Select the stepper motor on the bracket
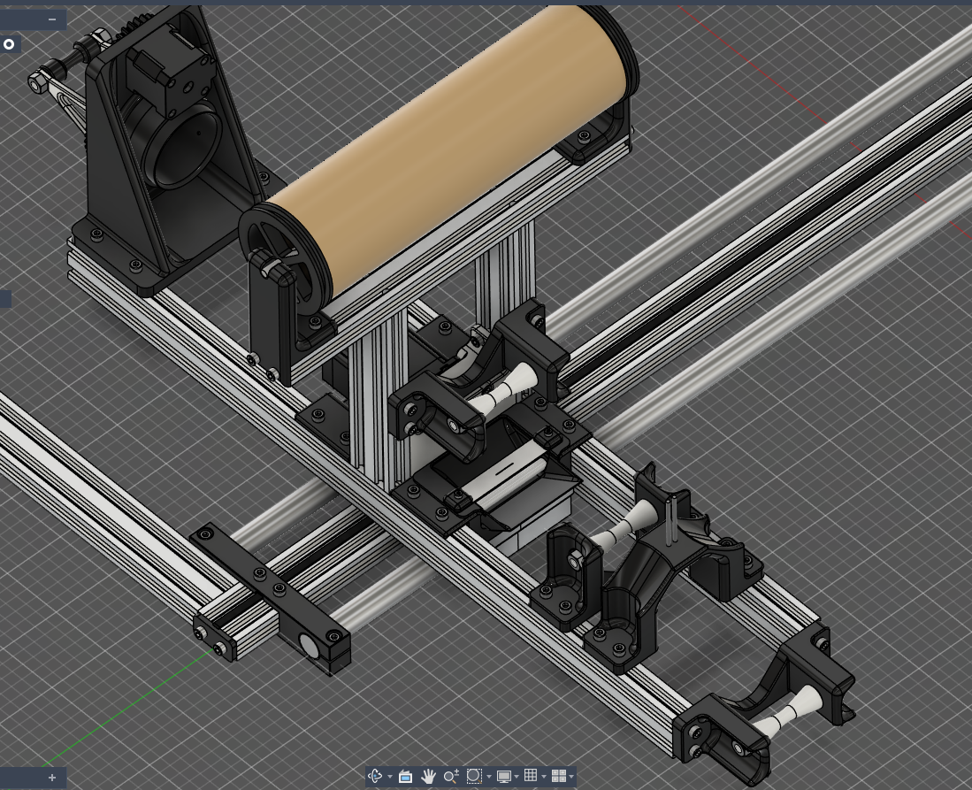Screen dimensions: 972x790 point(168,71)
